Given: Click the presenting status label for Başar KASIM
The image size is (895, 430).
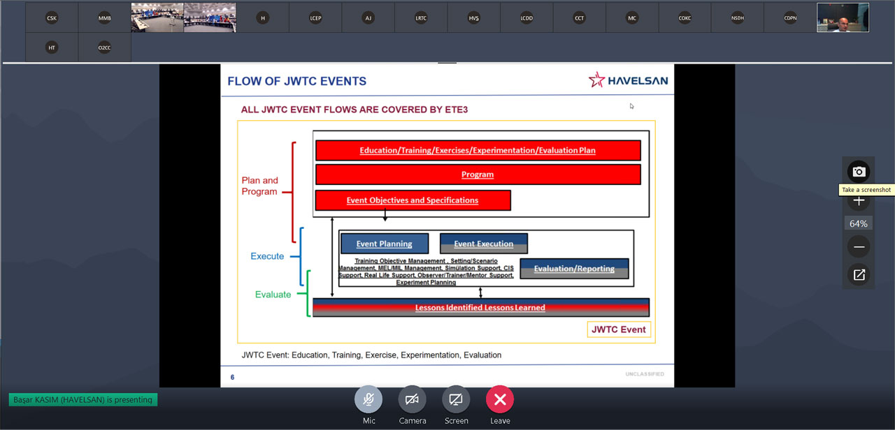Looking at the screenshot, I should pos(83,400).
